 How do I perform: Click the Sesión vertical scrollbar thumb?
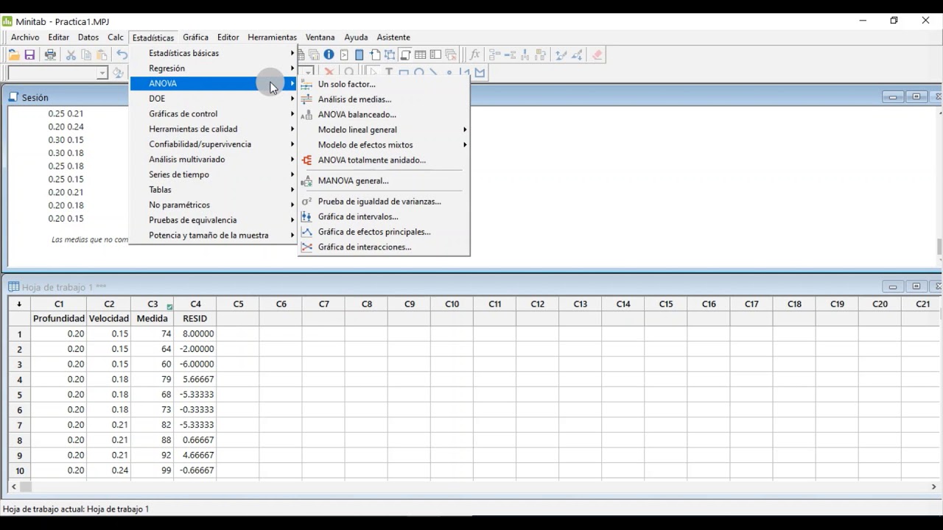(939, 247)
